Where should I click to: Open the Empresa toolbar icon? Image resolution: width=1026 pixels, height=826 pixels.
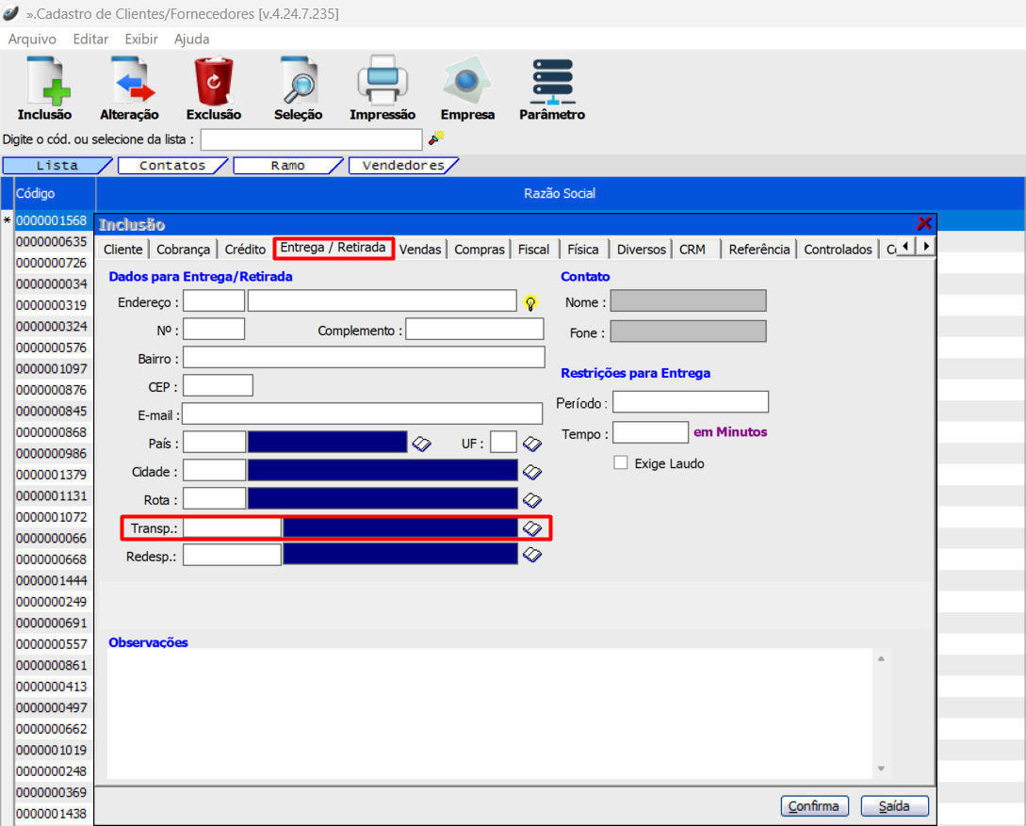[467, 81]
